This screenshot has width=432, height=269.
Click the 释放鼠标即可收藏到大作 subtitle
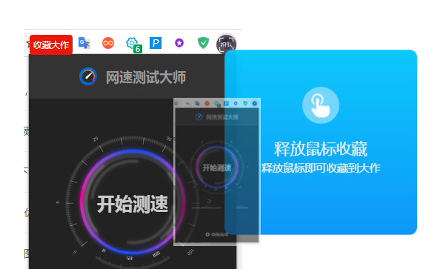(321, 168)
